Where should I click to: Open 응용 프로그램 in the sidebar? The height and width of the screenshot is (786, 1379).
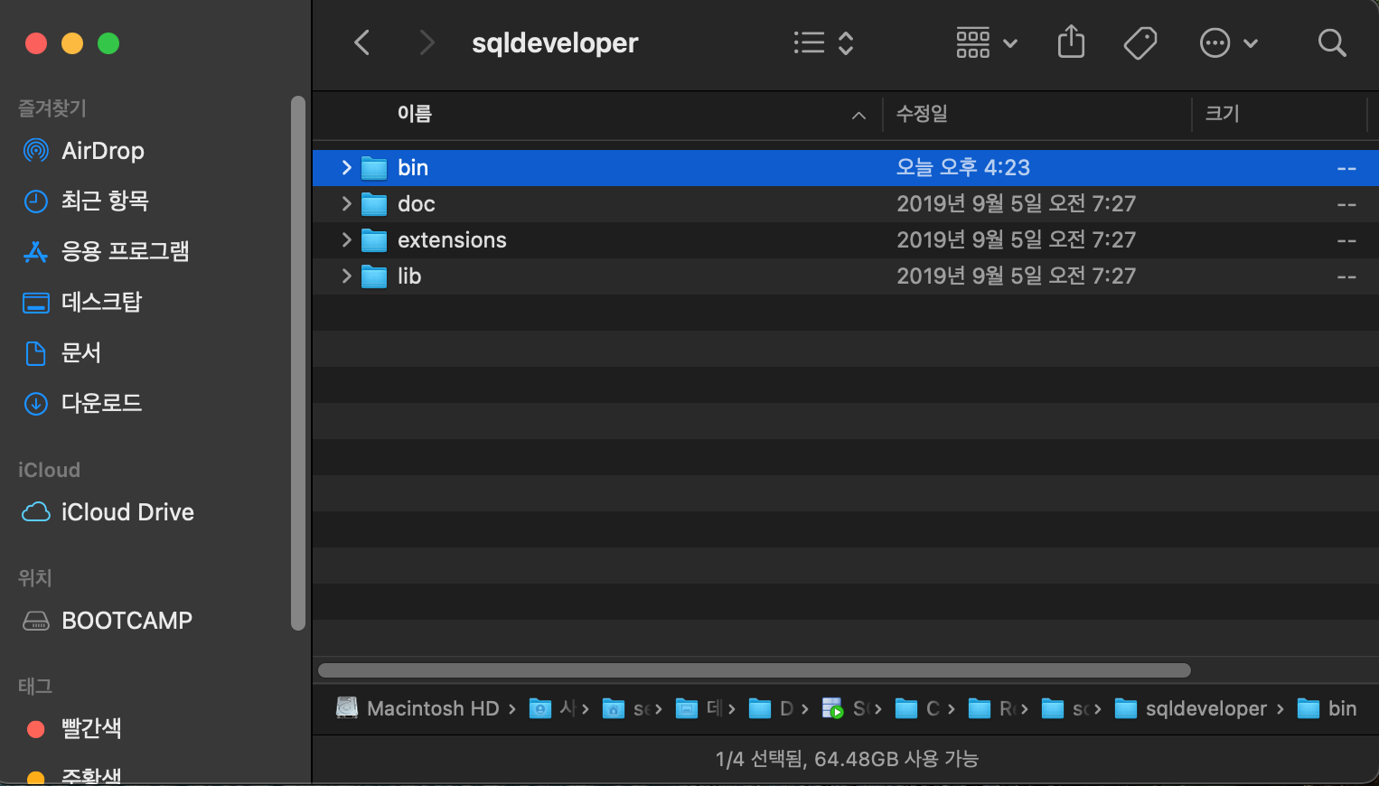106,251
